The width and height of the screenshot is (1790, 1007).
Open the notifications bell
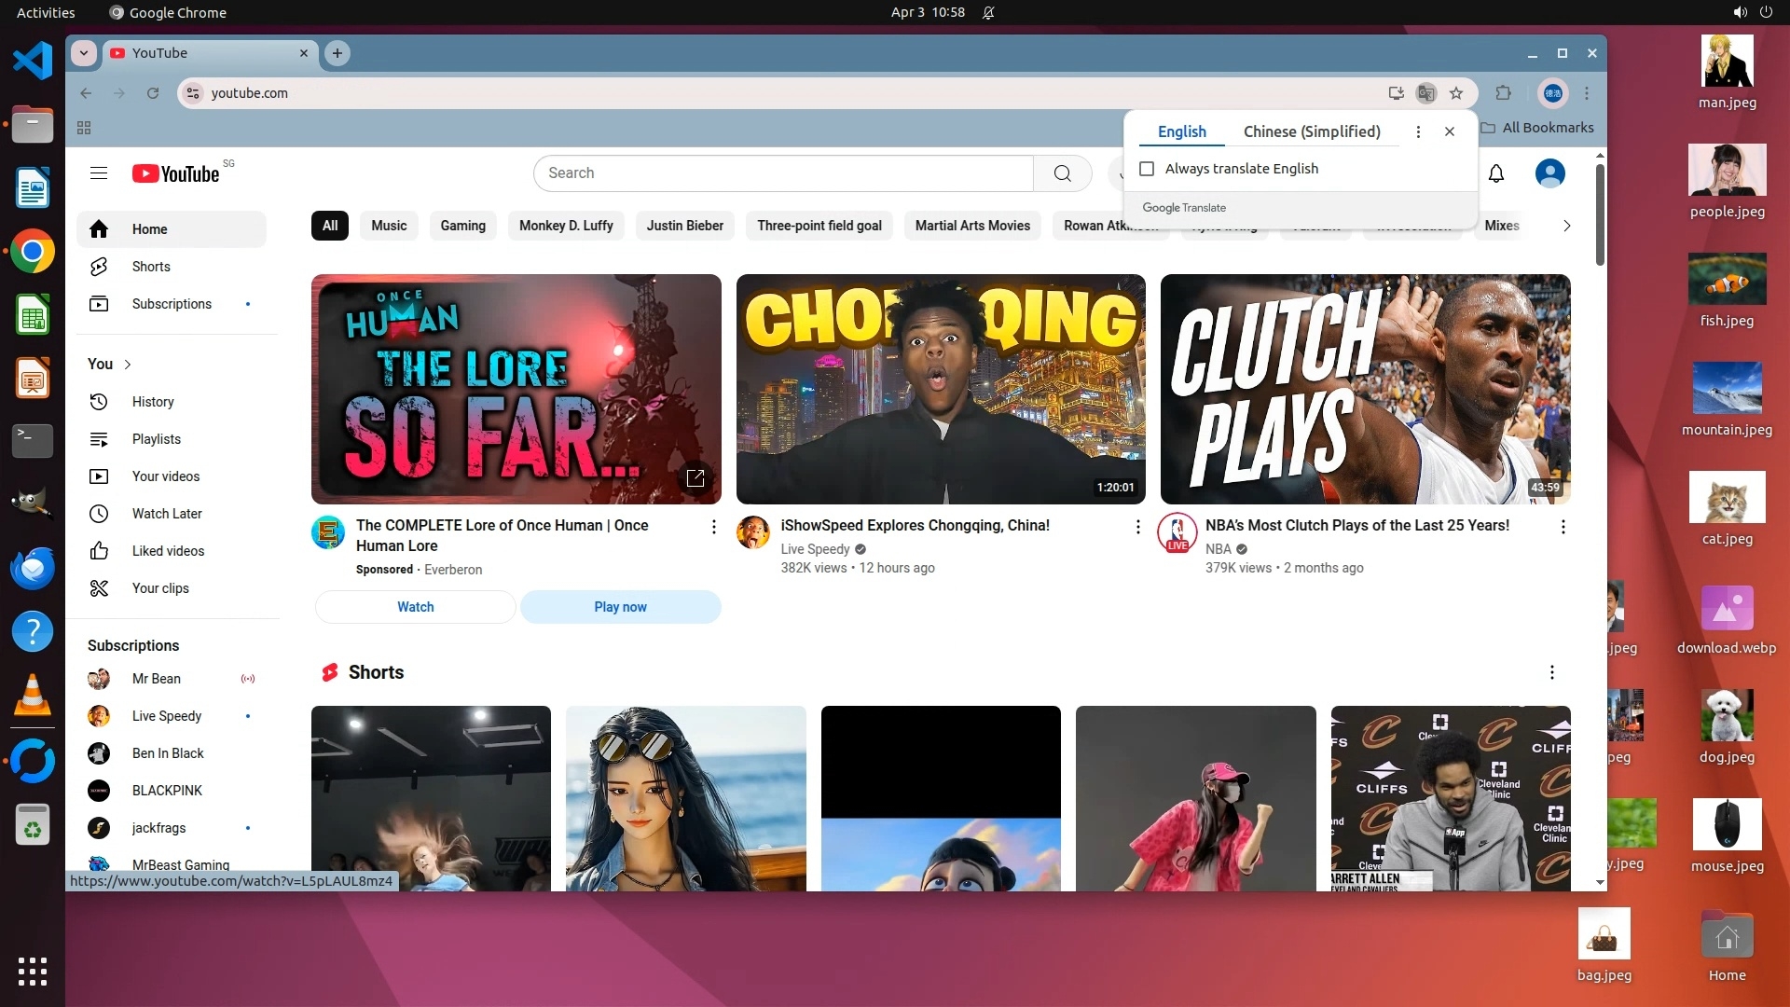(x=1496, y=173)
